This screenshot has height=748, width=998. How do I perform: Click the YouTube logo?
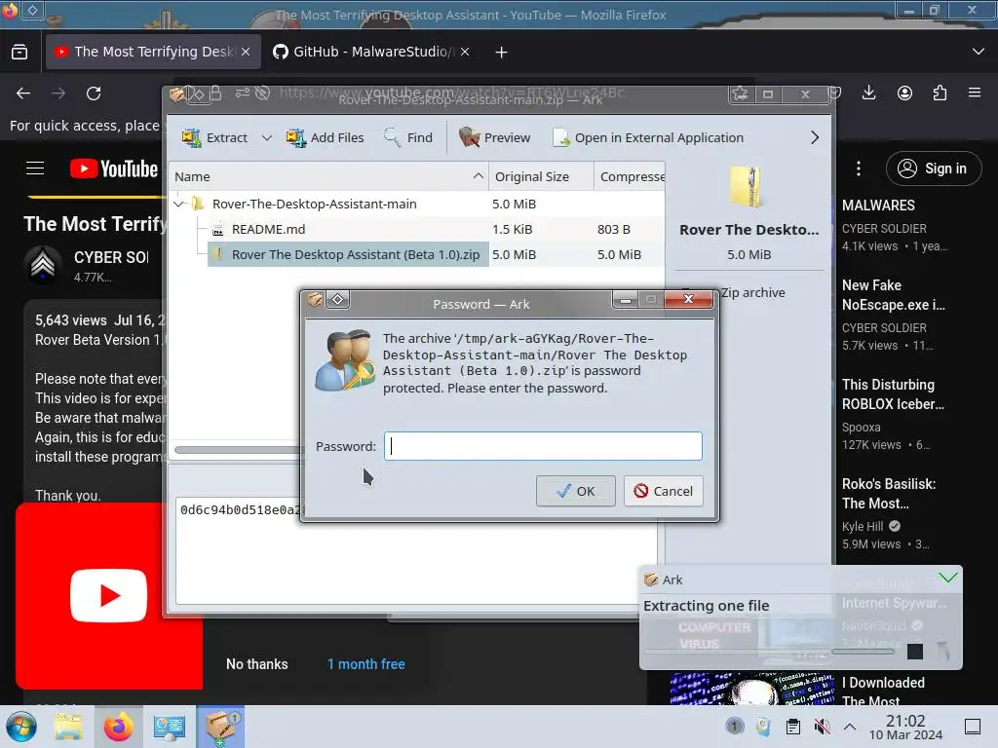(114, 168)
